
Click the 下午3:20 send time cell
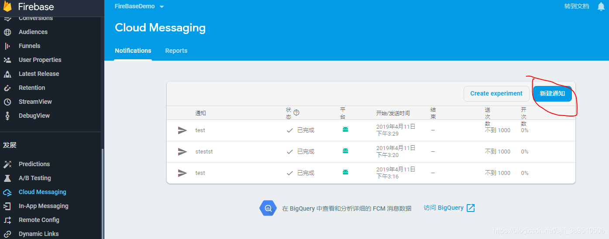pos(396,151)
